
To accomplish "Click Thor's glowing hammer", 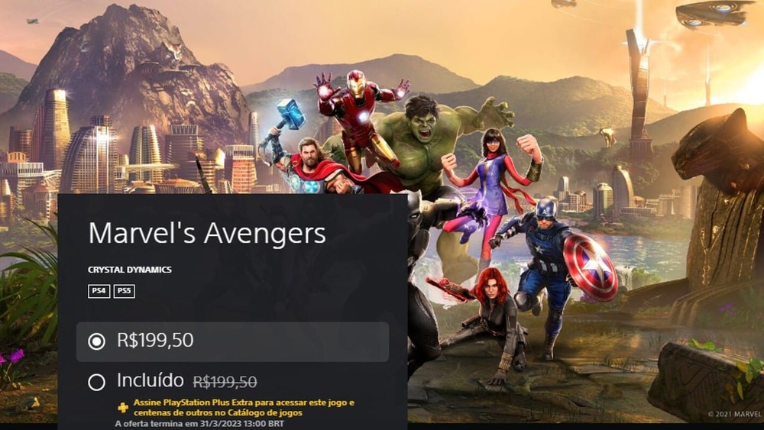I will [x=291, y=114].
